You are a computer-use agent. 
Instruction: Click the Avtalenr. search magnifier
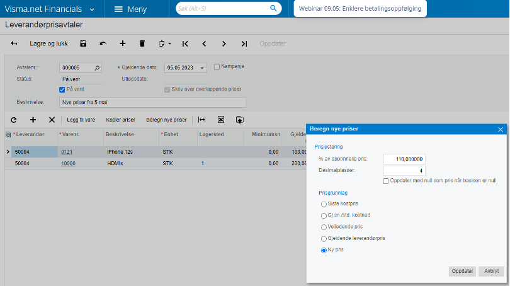[97, 68]
